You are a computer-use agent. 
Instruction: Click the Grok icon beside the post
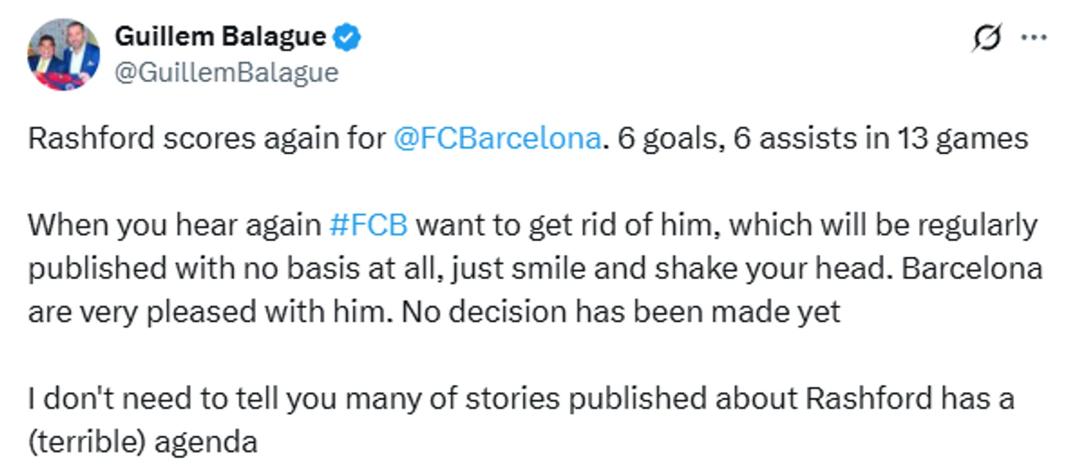click(986, 37)
